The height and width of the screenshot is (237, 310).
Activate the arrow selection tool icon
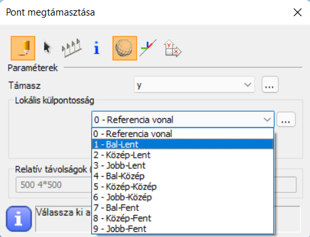tap(47, 47)
